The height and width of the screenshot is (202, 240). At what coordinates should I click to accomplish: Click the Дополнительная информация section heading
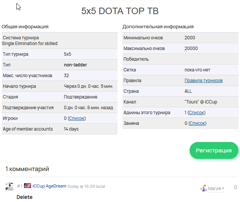click(x=158, y=27)
